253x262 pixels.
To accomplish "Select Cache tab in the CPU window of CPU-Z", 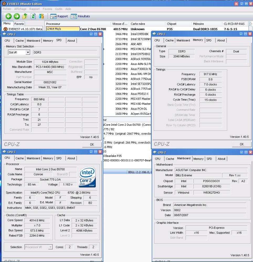I will (20, 158).
